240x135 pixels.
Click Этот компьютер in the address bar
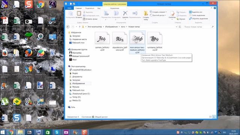click(x=94, y=27)
